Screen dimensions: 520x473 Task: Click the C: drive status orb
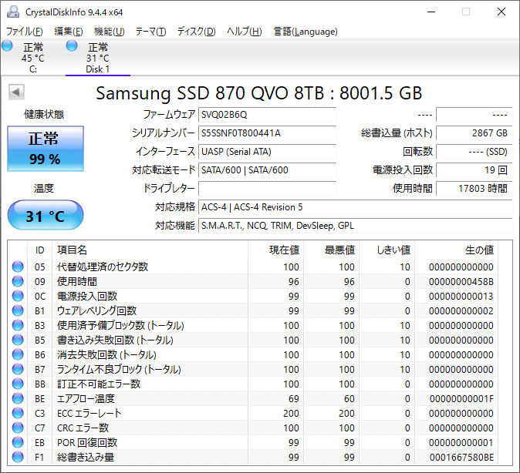(8, 47)
